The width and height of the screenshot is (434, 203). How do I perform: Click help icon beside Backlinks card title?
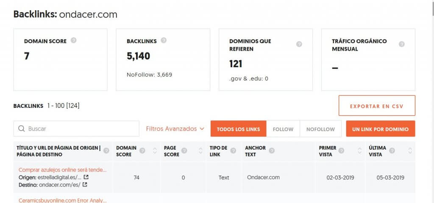click(164, 41)
